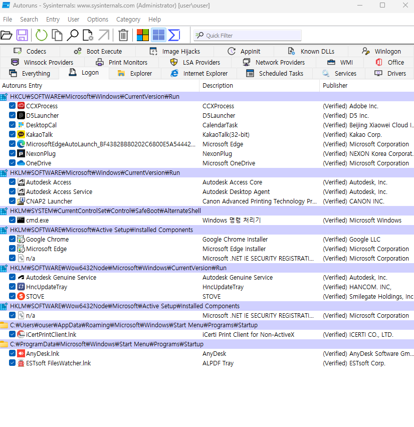Click the Autoruns Entry column header
This screenshot has height=427, width=414.
(x=100, y=86)
